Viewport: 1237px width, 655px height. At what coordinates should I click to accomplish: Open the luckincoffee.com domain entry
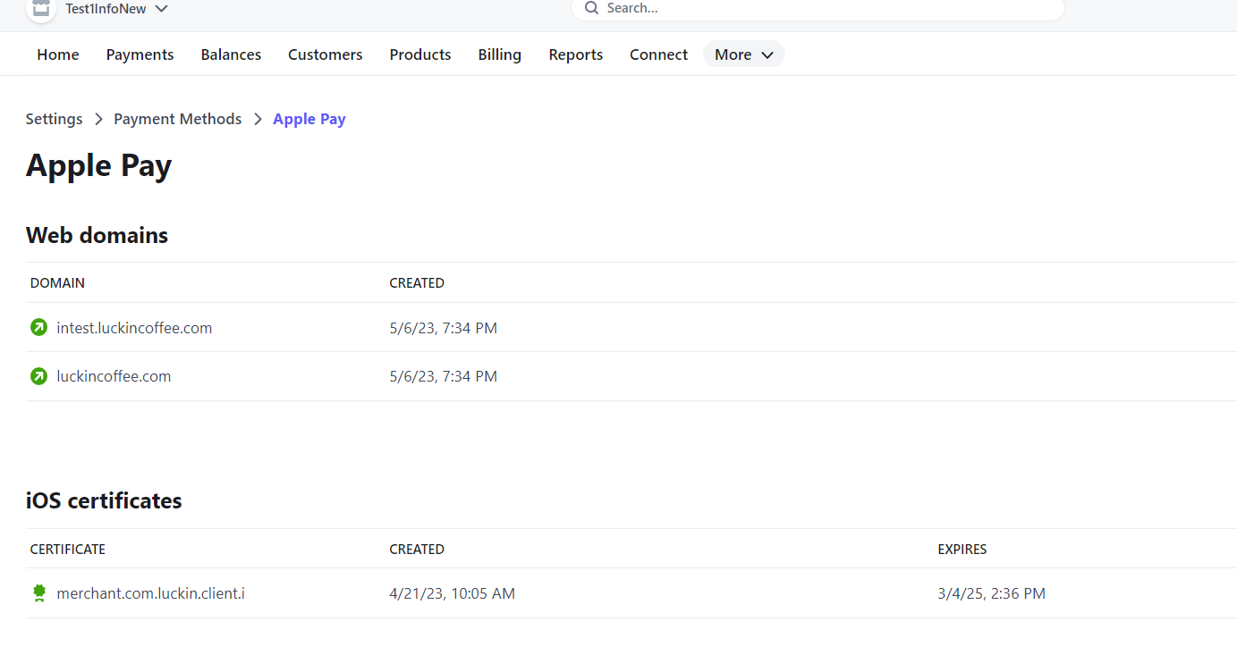click(114, 375)
